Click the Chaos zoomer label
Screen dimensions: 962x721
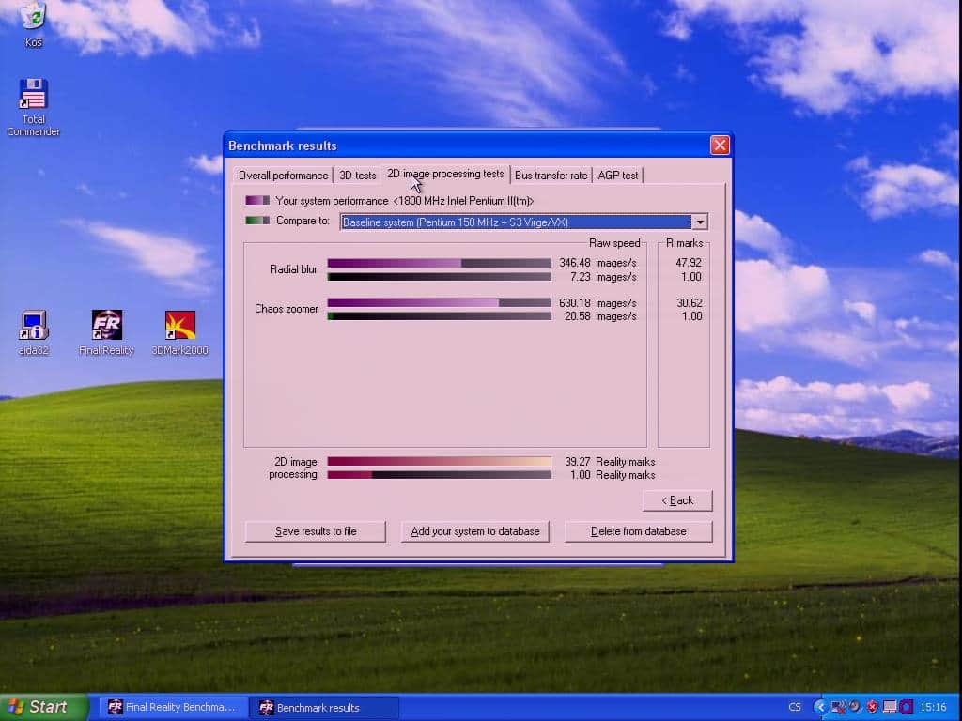[x=286, y=309]
